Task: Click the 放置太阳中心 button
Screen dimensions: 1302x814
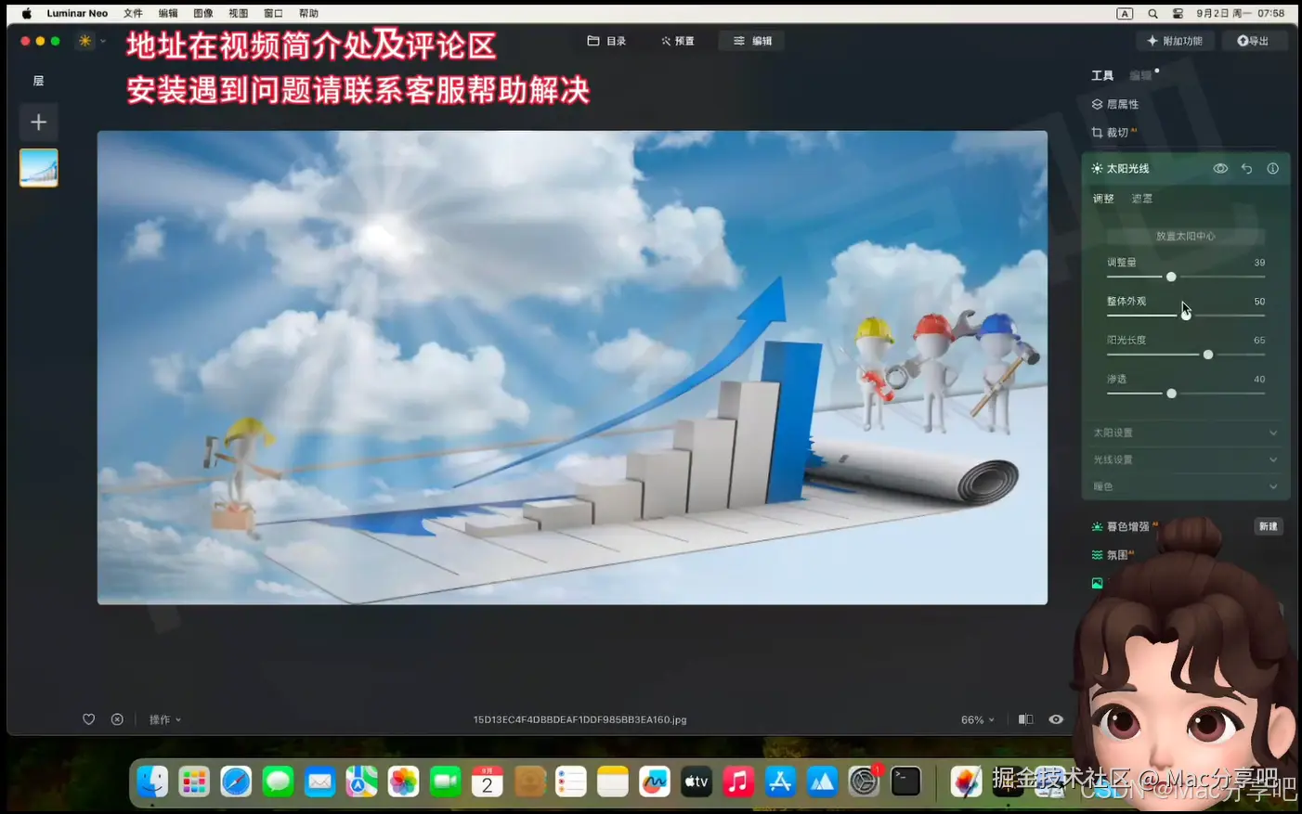Action: click(1184, 235)
